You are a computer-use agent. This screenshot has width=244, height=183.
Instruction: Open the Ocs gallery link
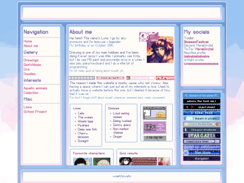[x=27, y=69]
